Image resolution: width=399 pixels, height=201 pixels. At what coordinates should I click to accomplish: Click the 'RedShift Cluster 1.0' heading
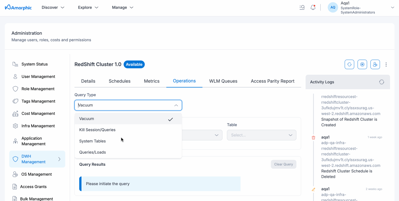pyautogui.click(x=98, y=64)
